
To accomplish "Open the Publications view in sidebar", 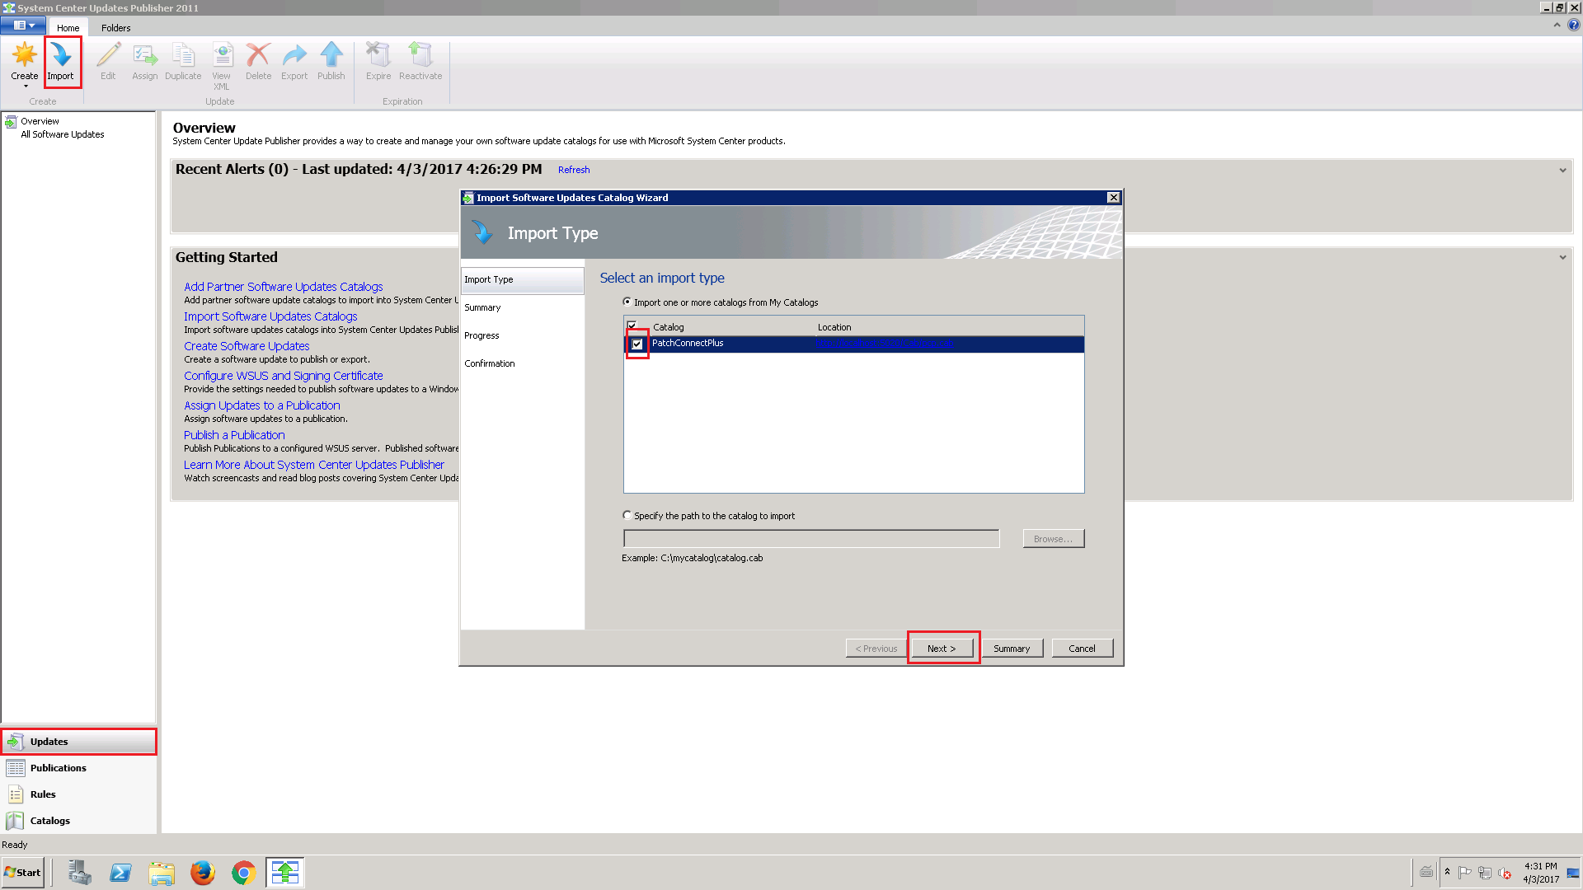I will [x=57, y=767].
